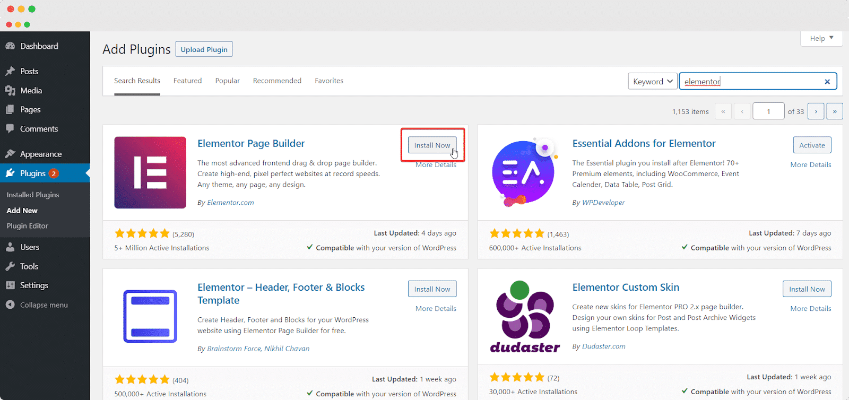Click the Collapse menu label
This screenshot has width=849, height=400.
coord(44,305)
